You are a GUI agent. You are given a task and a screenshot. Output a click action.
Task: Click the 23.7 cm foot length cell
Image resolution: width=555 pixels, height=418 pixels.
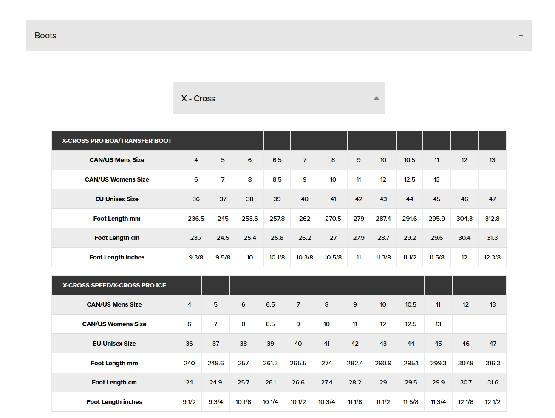(x=196, y=238)
